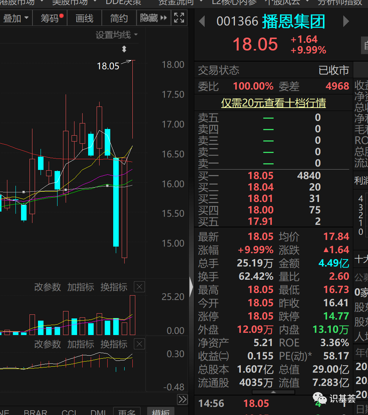368x415 pixels.
Task: Toggle the 隐藏 hide panel button
Action: point(153,18)
